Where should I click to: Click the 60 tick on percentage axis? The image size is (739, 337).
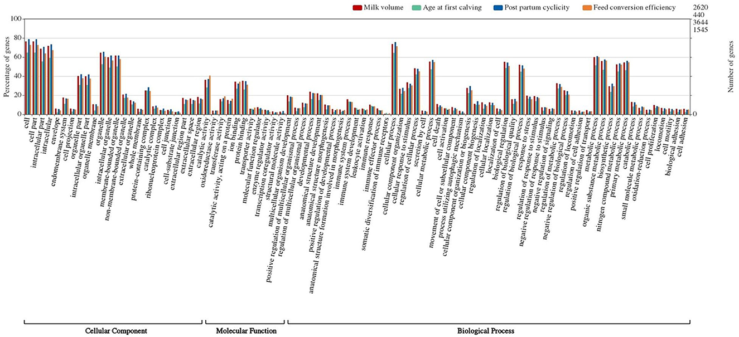click(17, 57)
